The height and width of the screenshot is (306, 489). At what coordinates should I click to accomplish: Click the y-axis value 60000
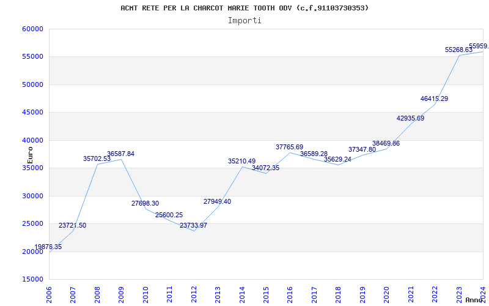coord(32,29)
